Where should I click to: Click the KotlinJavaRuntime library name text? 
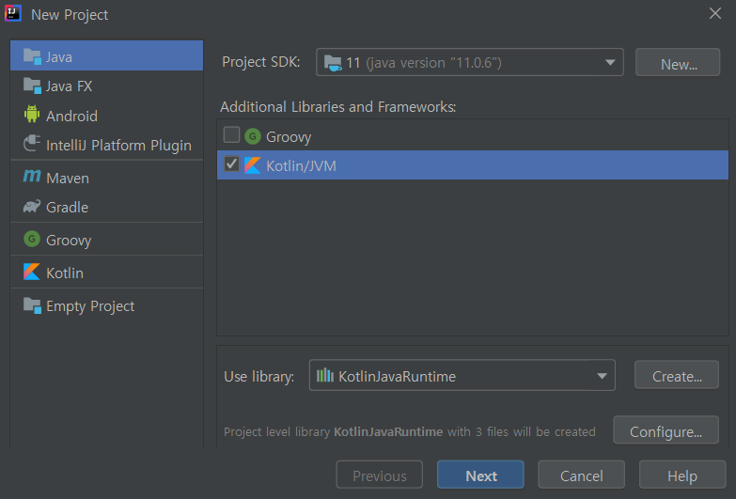click(397, 377)
